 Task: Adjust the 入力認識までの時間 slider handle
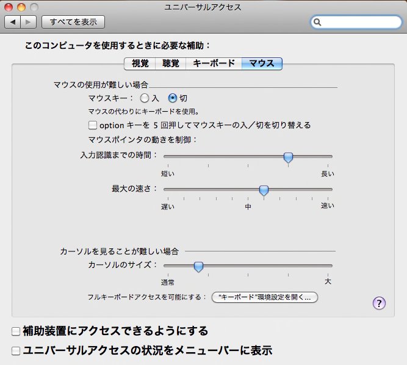tap(288, 157)
